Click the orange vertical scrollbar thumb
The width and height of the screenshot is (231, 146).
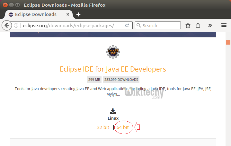point(228,42)
